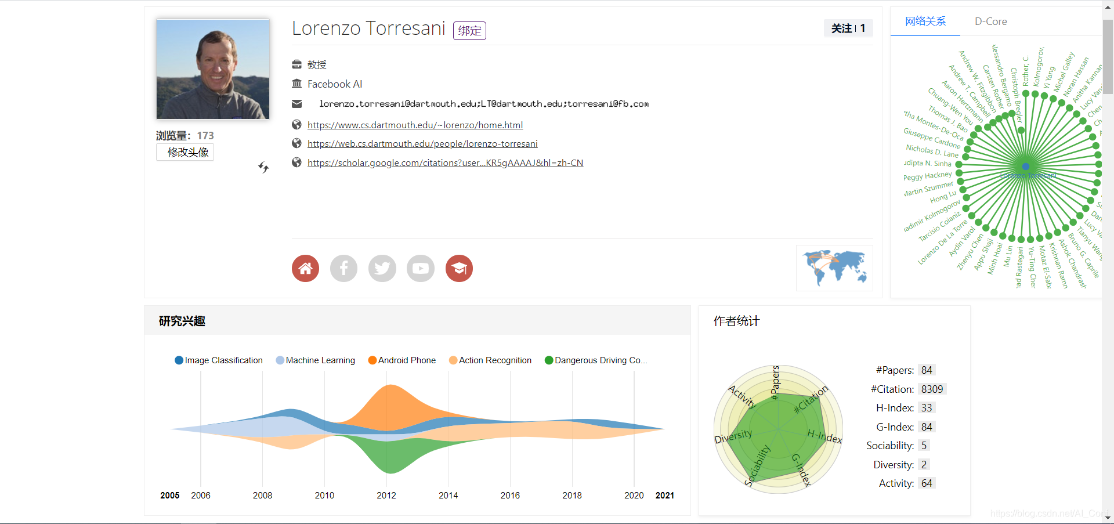Click globe icon beside Google Scholar link

pyautogui.click(x=296, y=162)
